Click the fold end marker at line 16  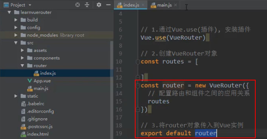pos(138,109)
